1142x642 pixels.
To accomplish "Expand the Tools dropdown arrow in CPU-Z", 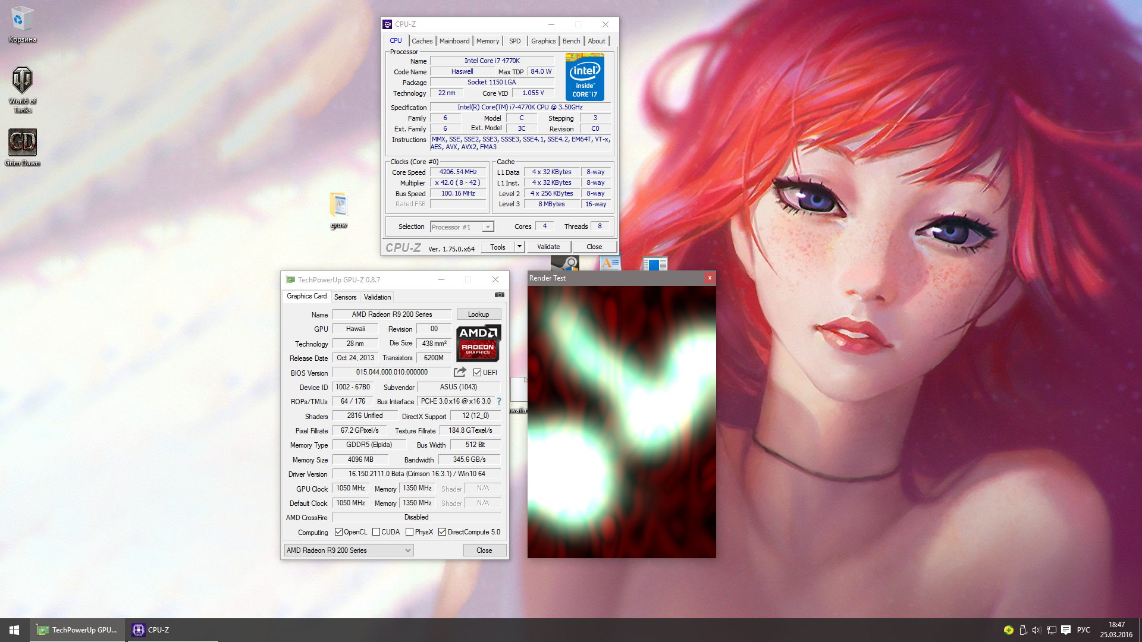I will coord(519,247).
